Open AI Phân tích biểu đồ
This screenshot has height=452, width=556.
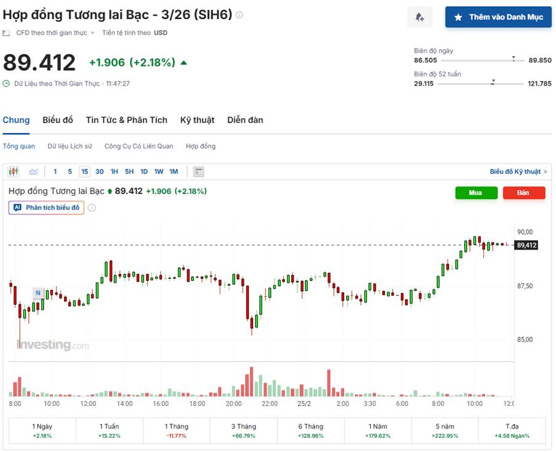click(46, 208)
